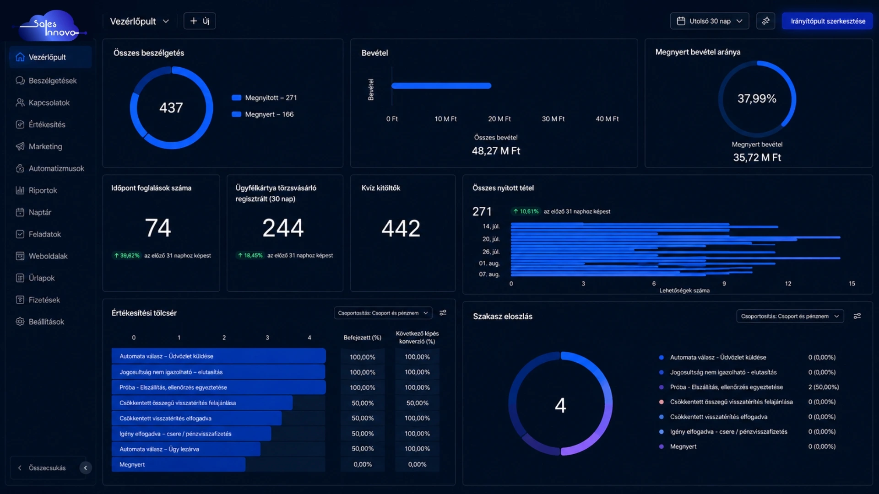
Task: Click Összecsukás to collapse the sidebar
Action: (47, 468)
